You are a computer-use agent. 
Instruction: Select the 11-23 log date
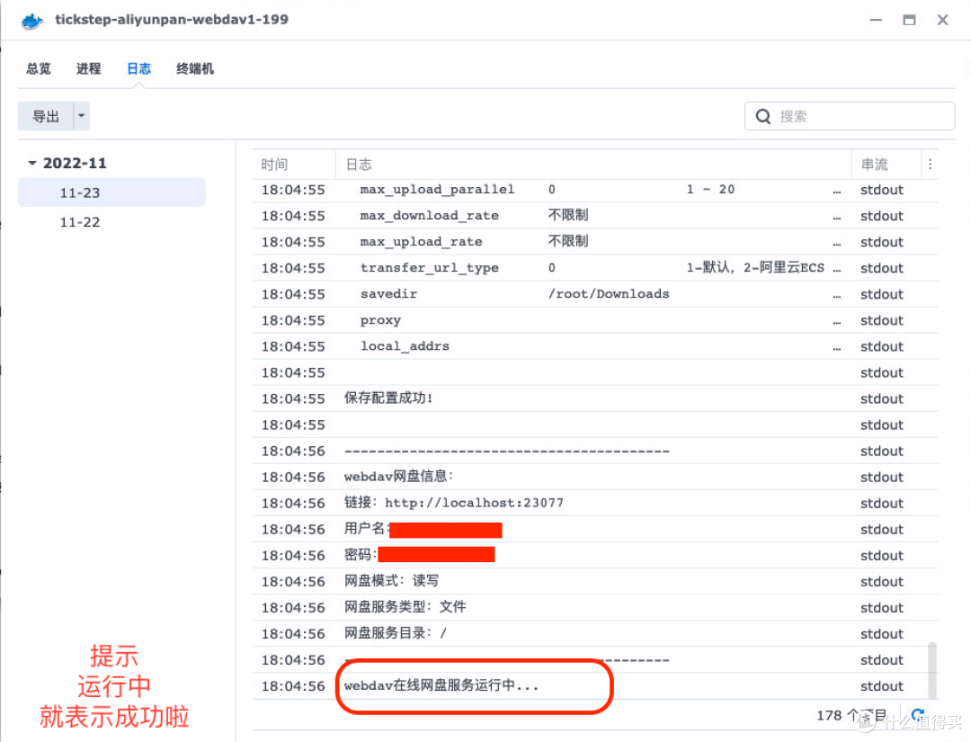[79, 192]
